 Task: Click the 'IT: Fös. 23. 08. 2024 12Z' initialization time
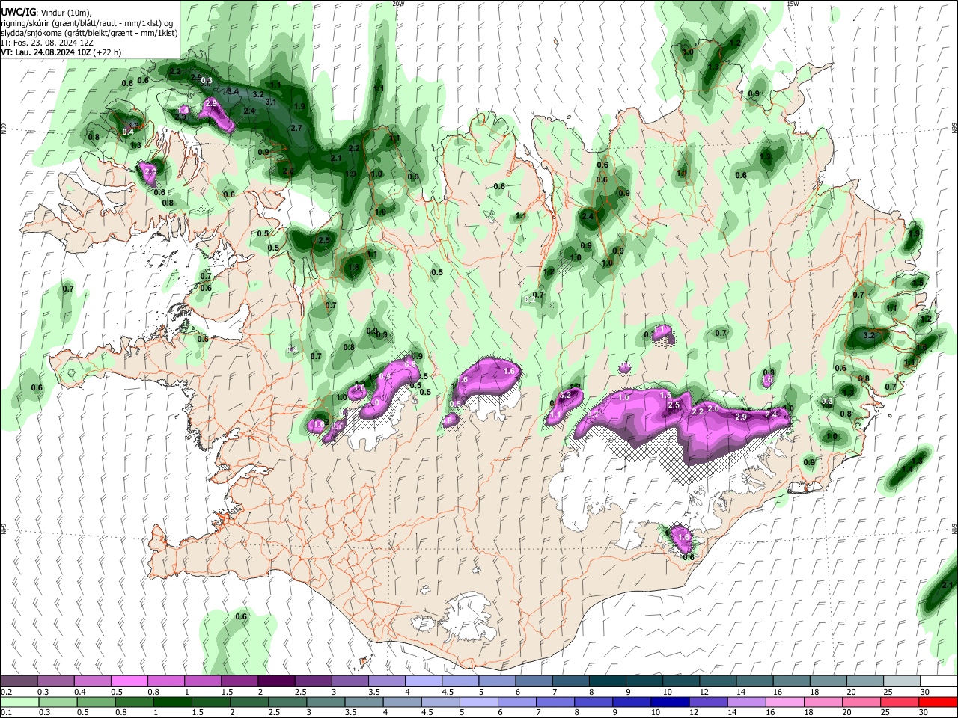47,43
